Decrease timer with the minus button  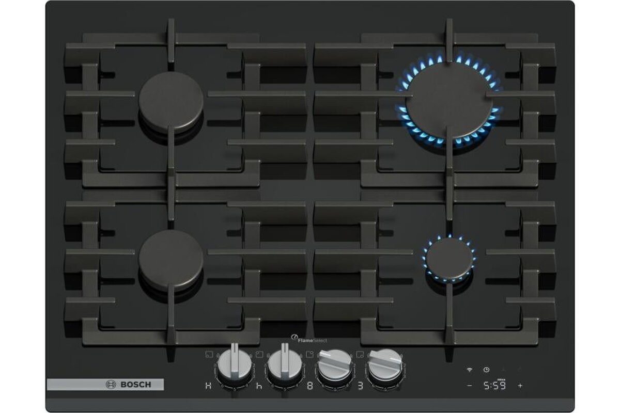pos(470,385)
